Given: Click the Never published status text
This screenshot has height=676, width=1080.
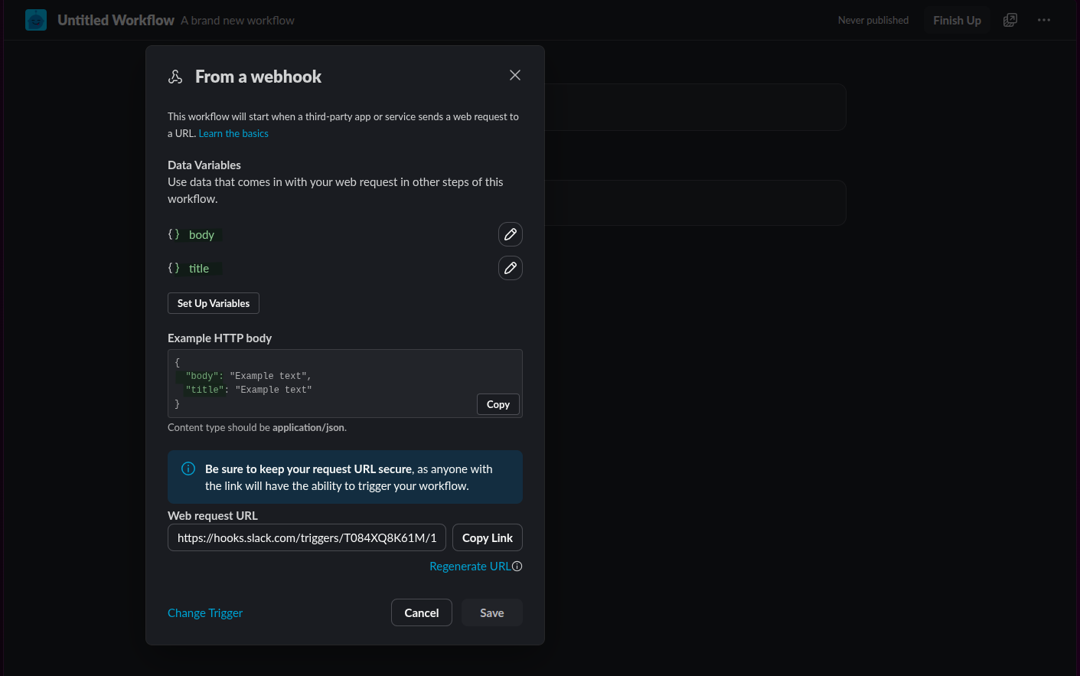Looking at the screenshot, I should pos(873,21).
